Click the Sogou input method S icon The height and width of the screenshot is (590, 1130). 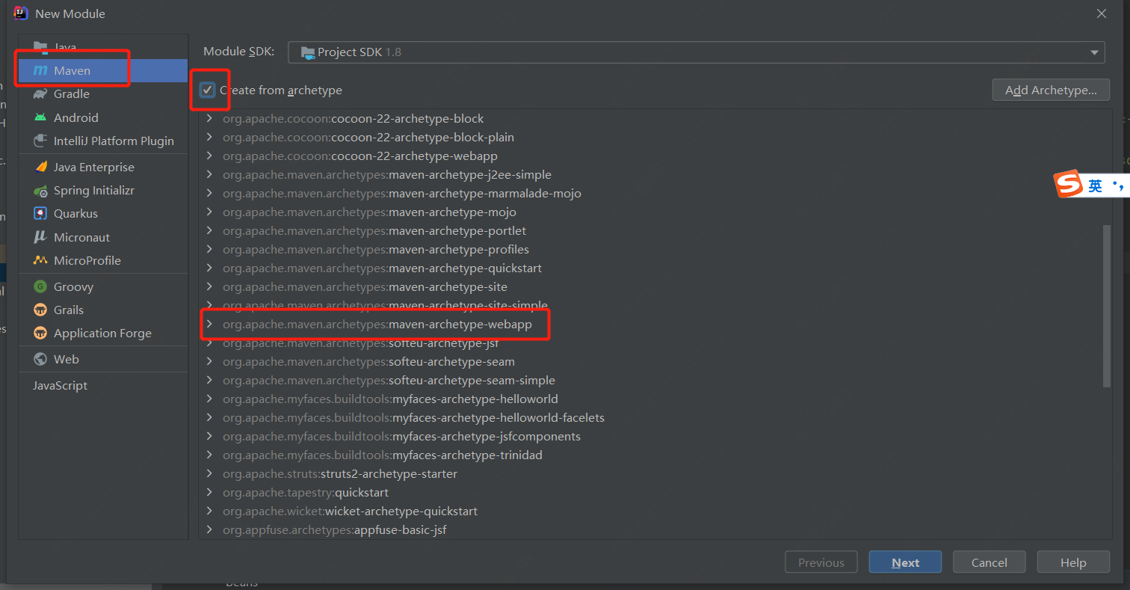(x=1069, y=184)
